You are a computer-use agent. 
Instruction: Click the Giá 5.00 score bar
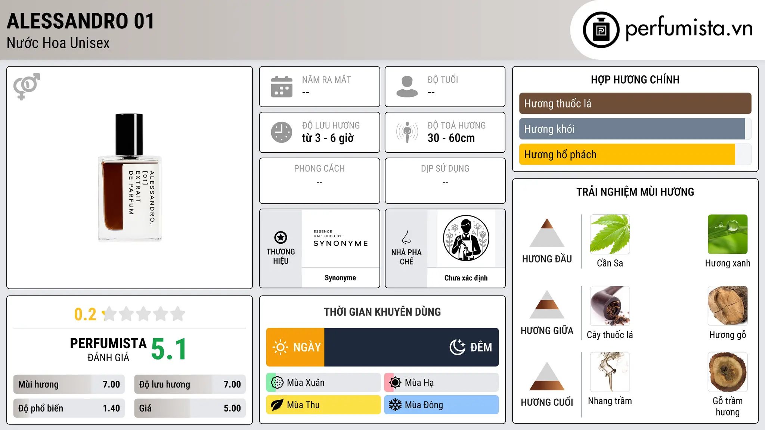pos(190,408)
